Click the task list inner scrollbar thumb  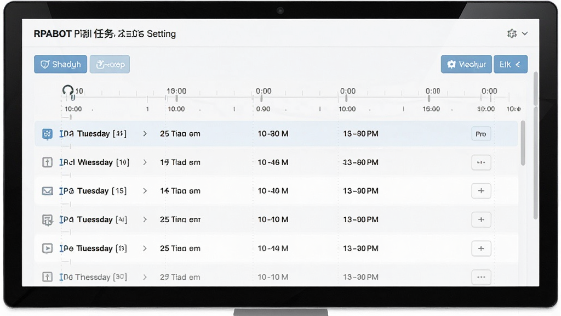tap(523, 143)
